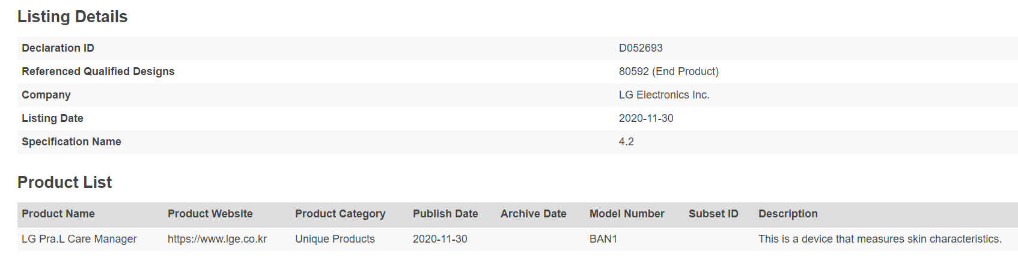The height and width of the screenshot is (263, 1018).
Task: Click the Archive Date column header
Action: (x=533, y=214)
